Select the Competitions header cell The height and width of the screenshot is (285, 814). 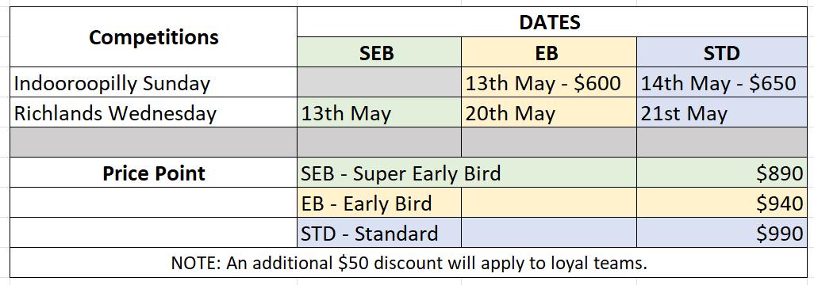pyautogui.click(x=154, y=36)
